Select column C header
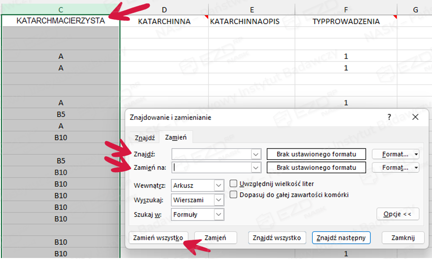 pos(61,9)
